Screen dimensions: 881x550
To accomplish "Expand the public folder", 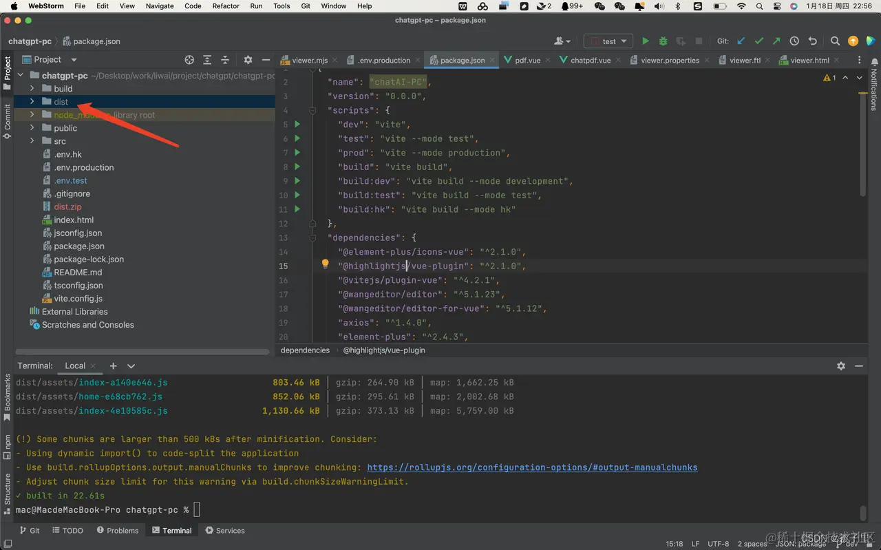I will coord(32,128).
